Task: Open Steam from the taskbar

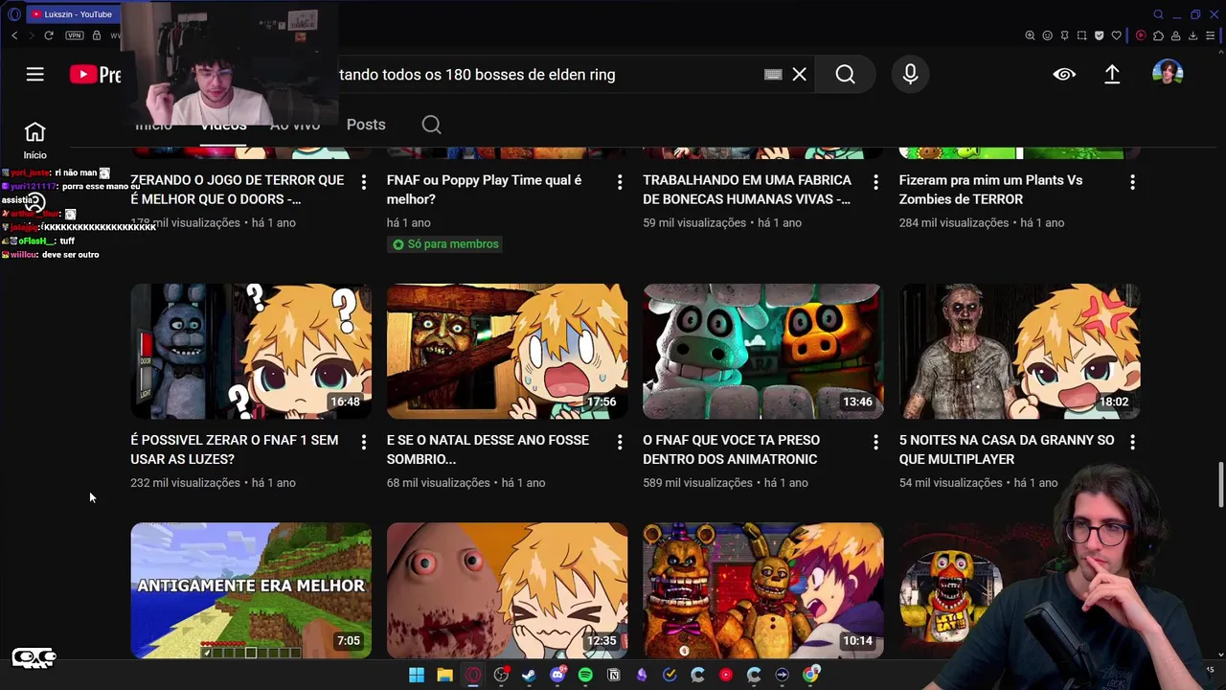Action: click(x=529, y=675)
